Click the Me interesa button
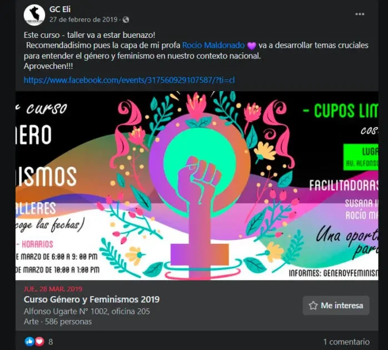The height and width of the screenshot is (350, 388). (336, 306)
